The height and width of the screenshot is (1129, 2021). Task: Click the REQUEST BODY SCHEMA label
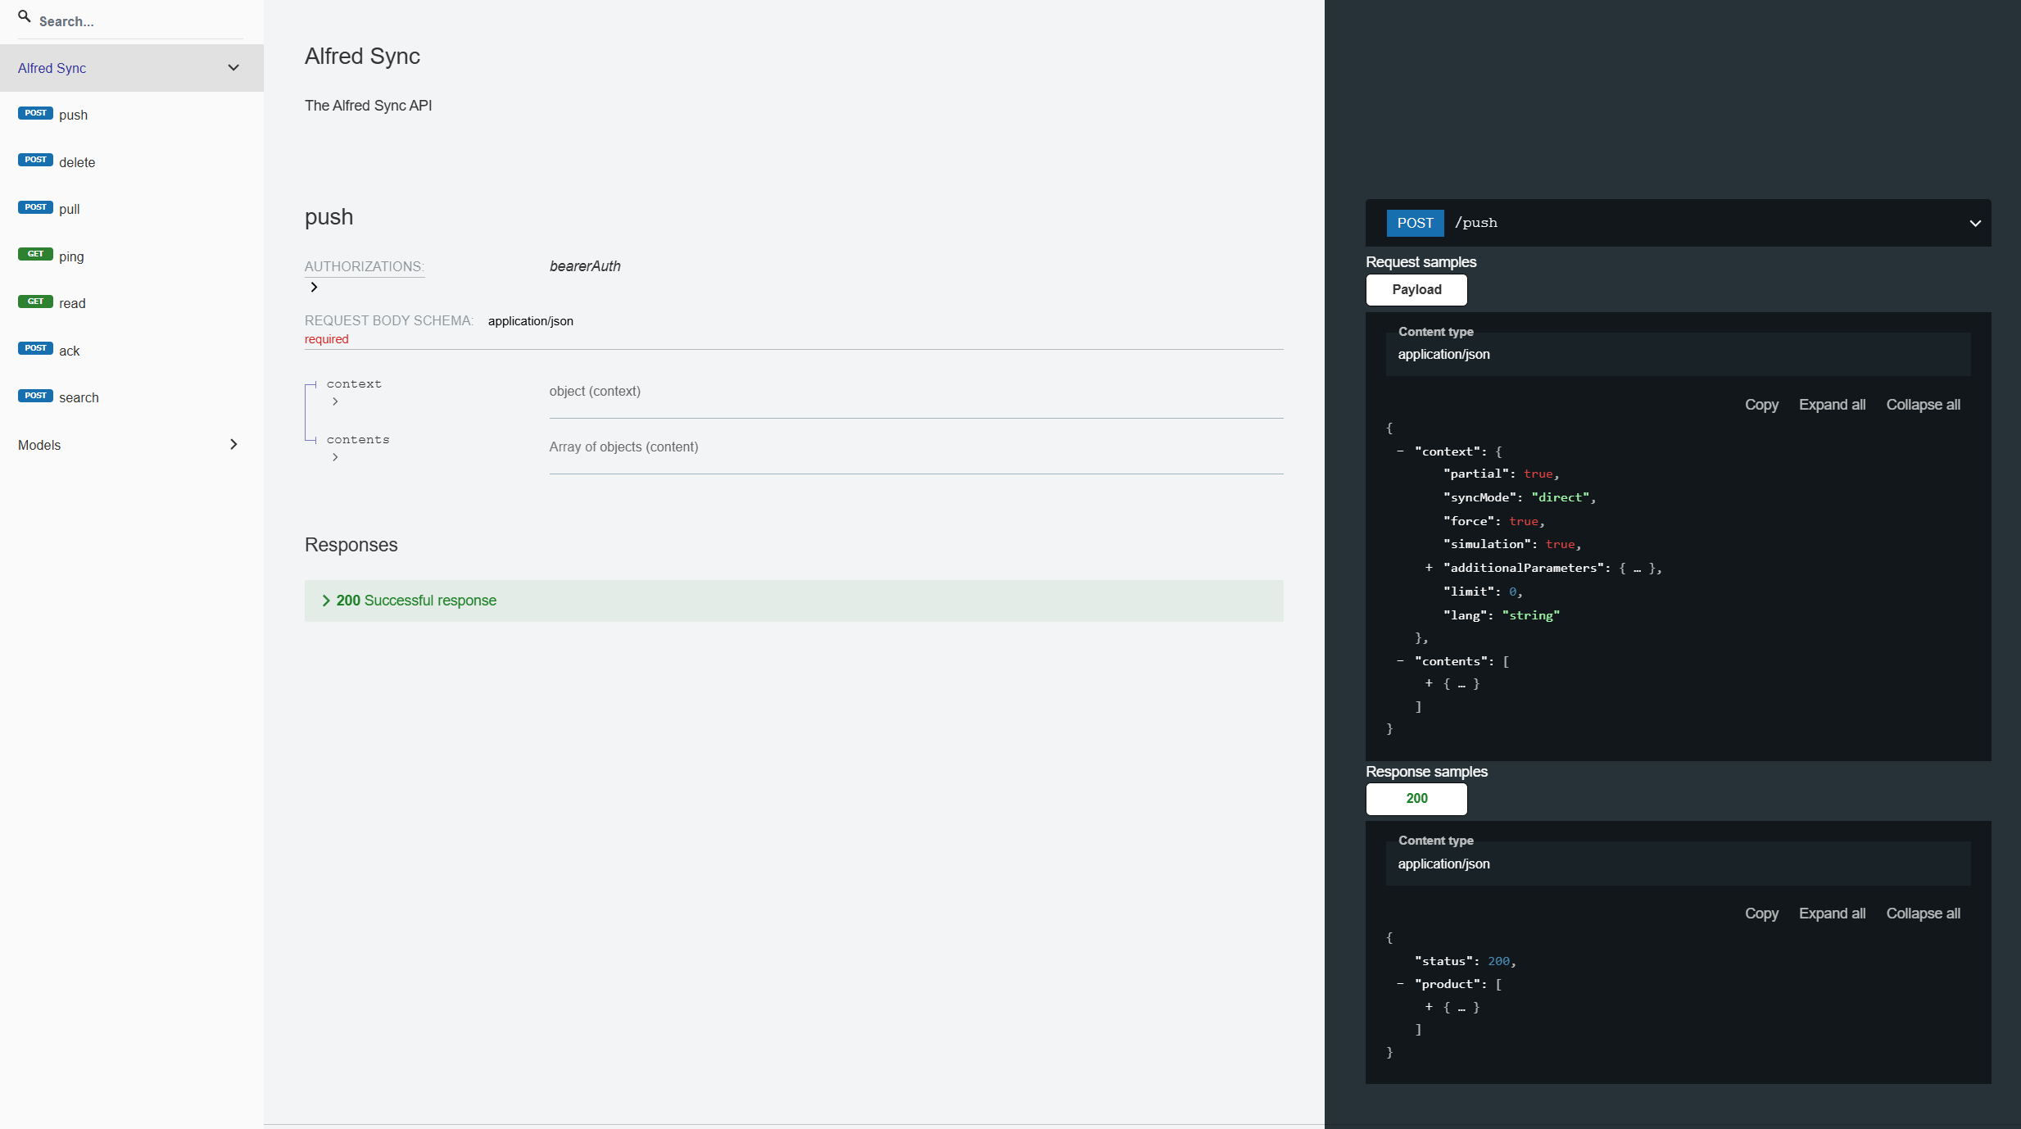pos(389,321)
